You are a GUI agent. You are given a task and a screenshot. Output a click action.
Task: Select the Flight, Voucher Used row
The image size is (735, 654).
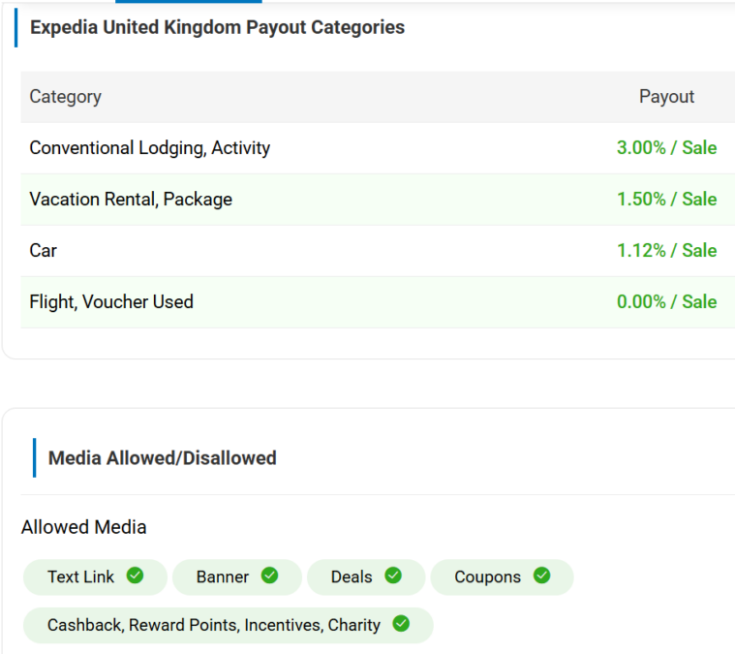tap(111, 302)
